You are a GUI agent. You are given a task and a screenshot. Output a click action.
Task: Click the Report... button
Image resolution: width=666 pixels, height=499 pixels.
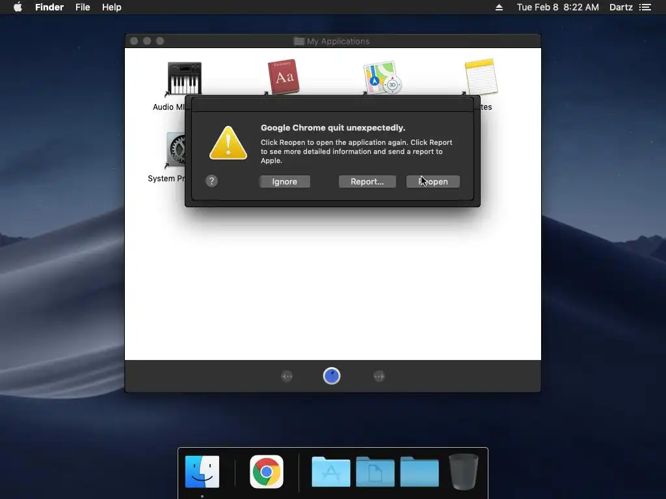(x=367, y=182)
